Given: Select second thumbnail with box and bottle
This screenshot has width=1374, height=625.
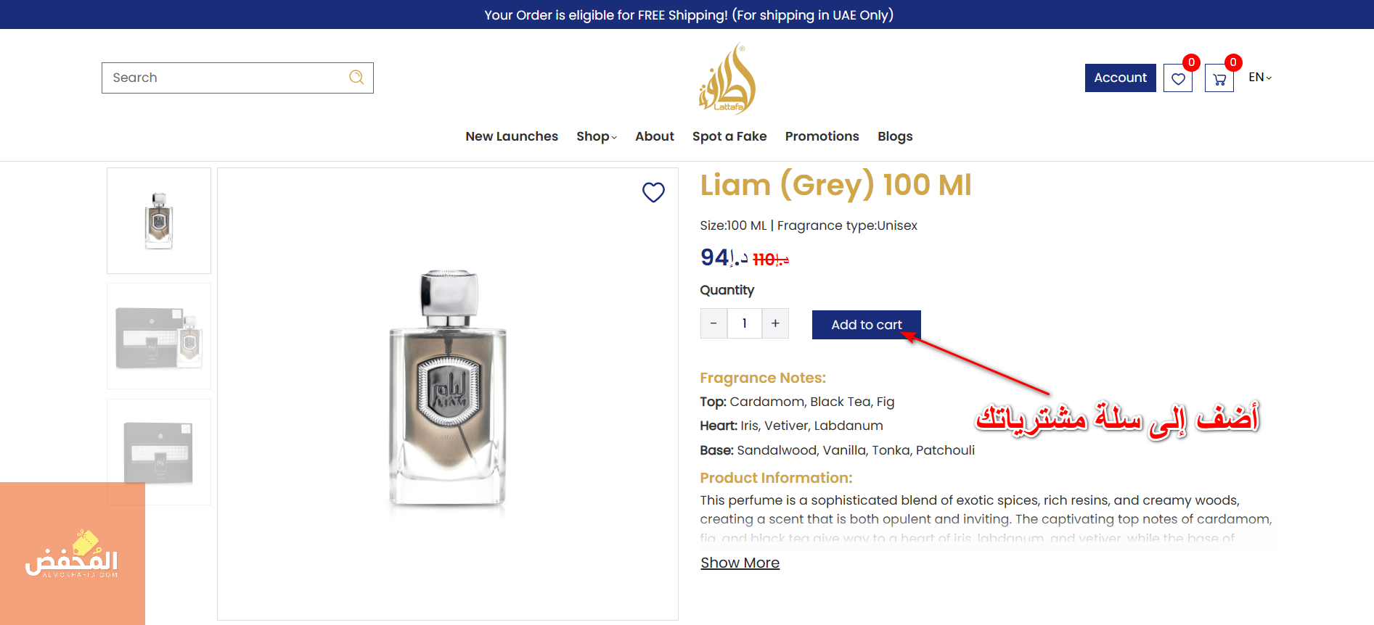Looking at the screenshot, I should (159, 336).
